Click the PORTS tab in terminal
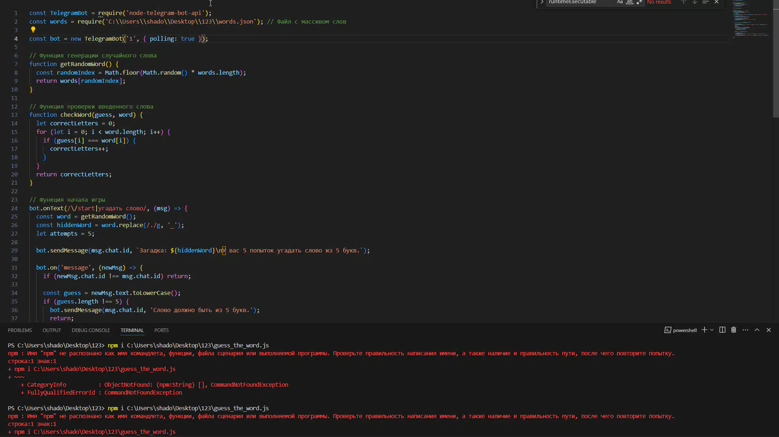This screenshot has height=437, width=779. pyautogui.click(x=161, y=330)
